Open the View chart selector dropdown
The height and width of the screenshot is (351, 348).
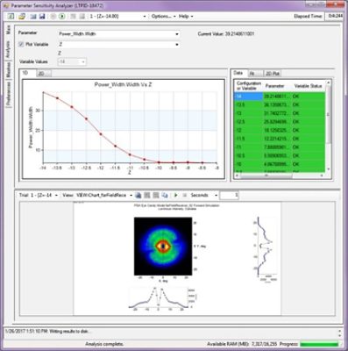click(x=104, y=195)
